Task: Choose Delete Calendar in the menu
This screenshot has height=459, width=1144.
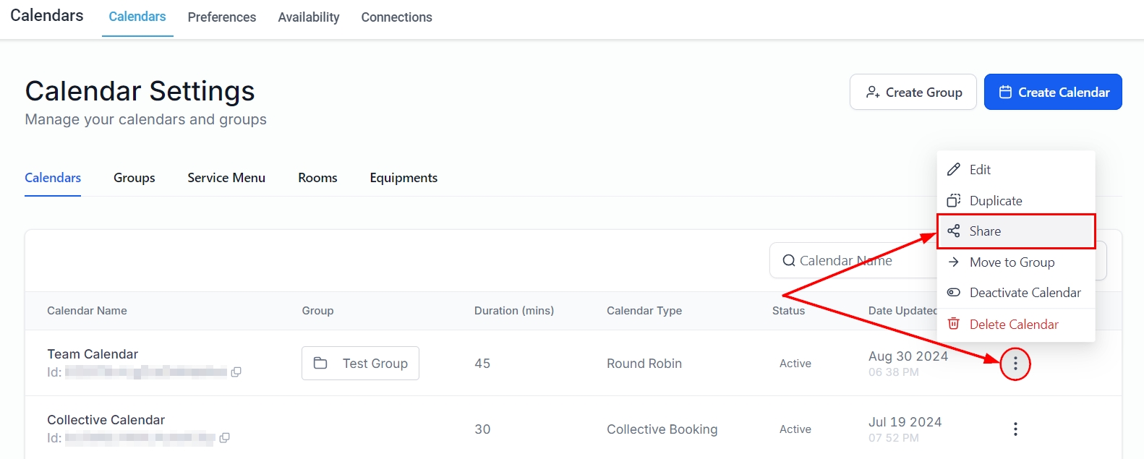Action: 1013,325
